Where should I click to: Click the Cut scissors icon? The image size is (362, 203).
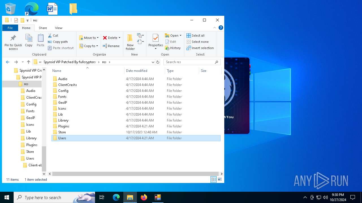tap(50, 36)
